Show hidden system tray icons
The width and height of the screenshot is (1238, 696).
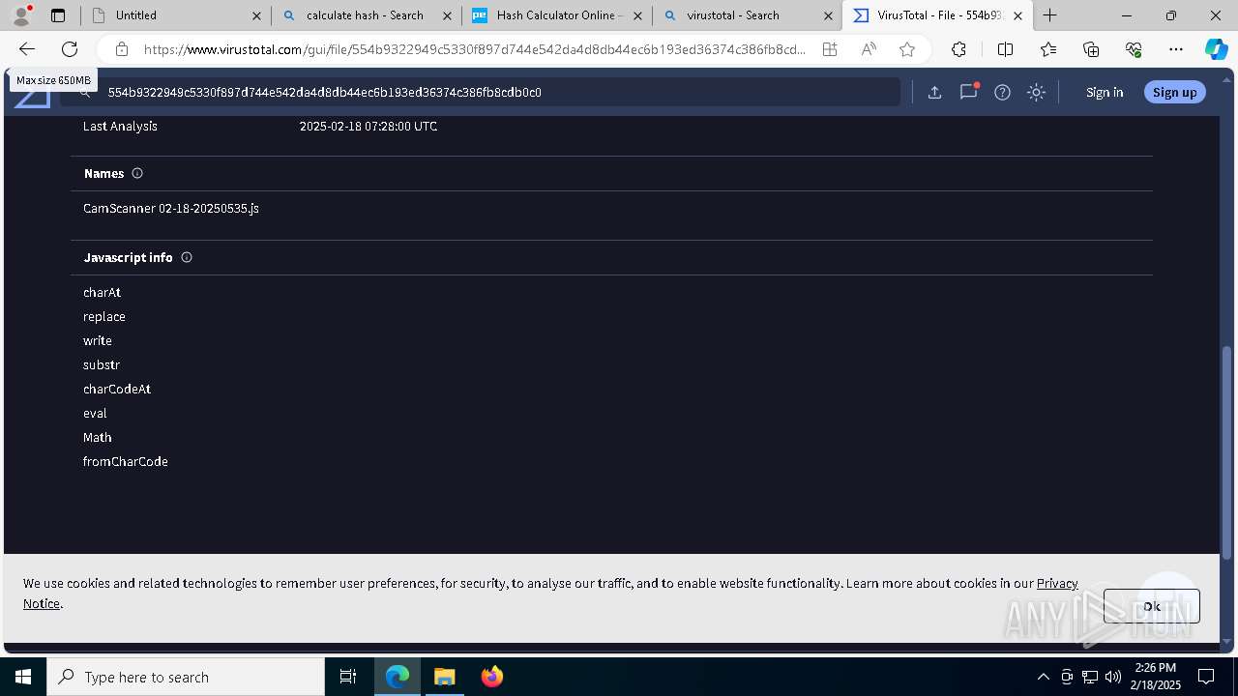pos(1043,677)
